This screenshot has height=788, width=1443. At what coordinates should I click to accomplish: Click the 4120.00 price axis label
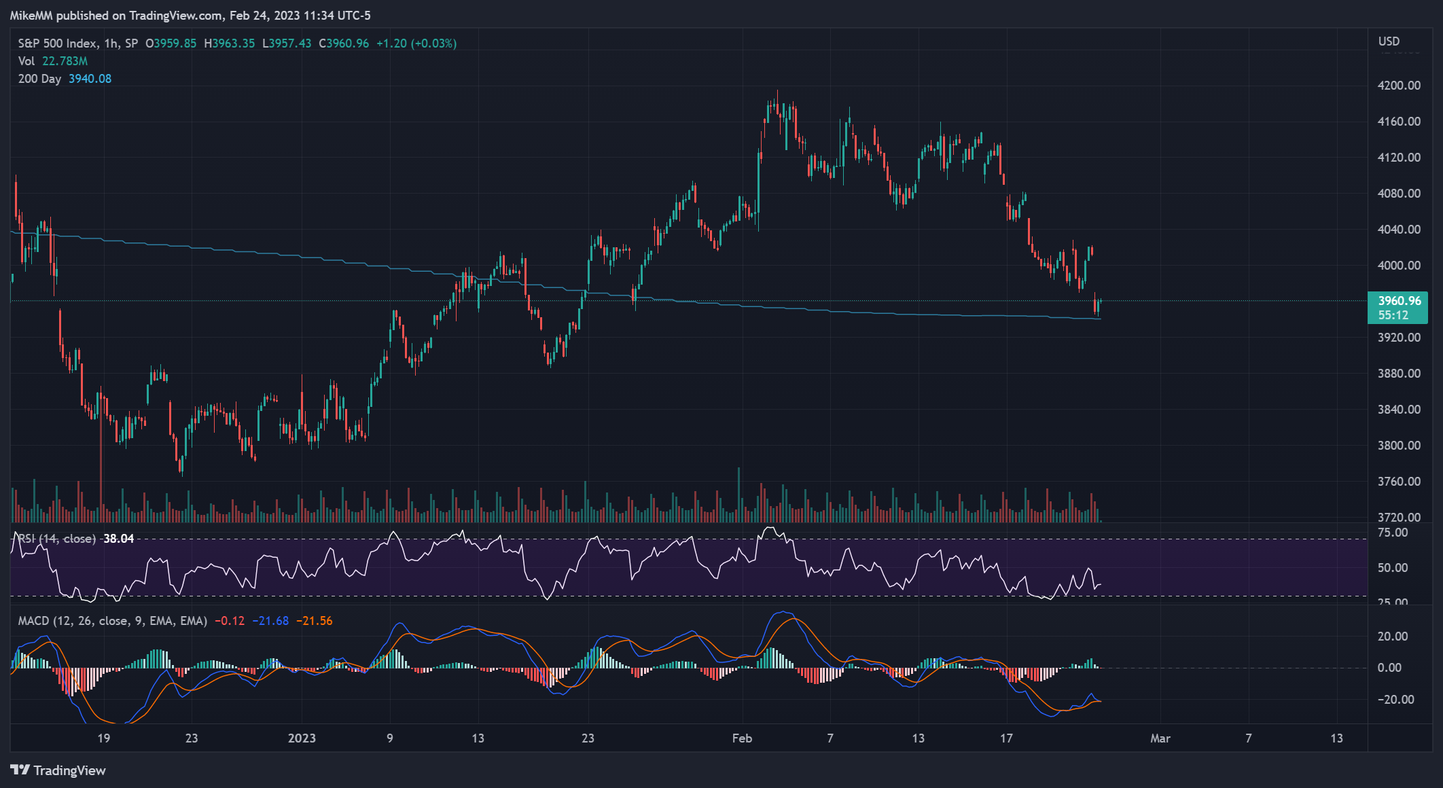click(x=1399, y=158)
